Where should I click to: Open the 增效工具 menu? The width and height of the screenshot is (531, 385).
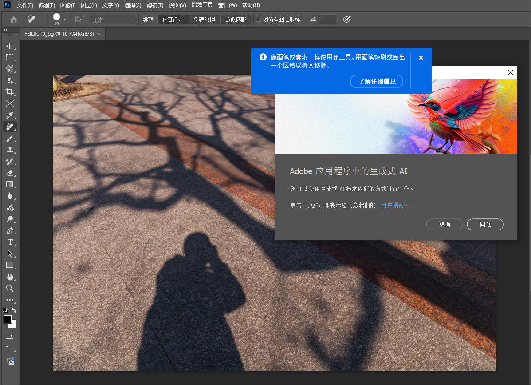click(x=202, y=5)
